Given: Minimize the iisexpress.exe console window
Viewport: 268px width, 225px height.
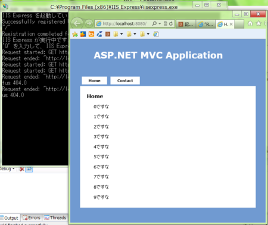Looking at the screenshot, I should (197, 5).
